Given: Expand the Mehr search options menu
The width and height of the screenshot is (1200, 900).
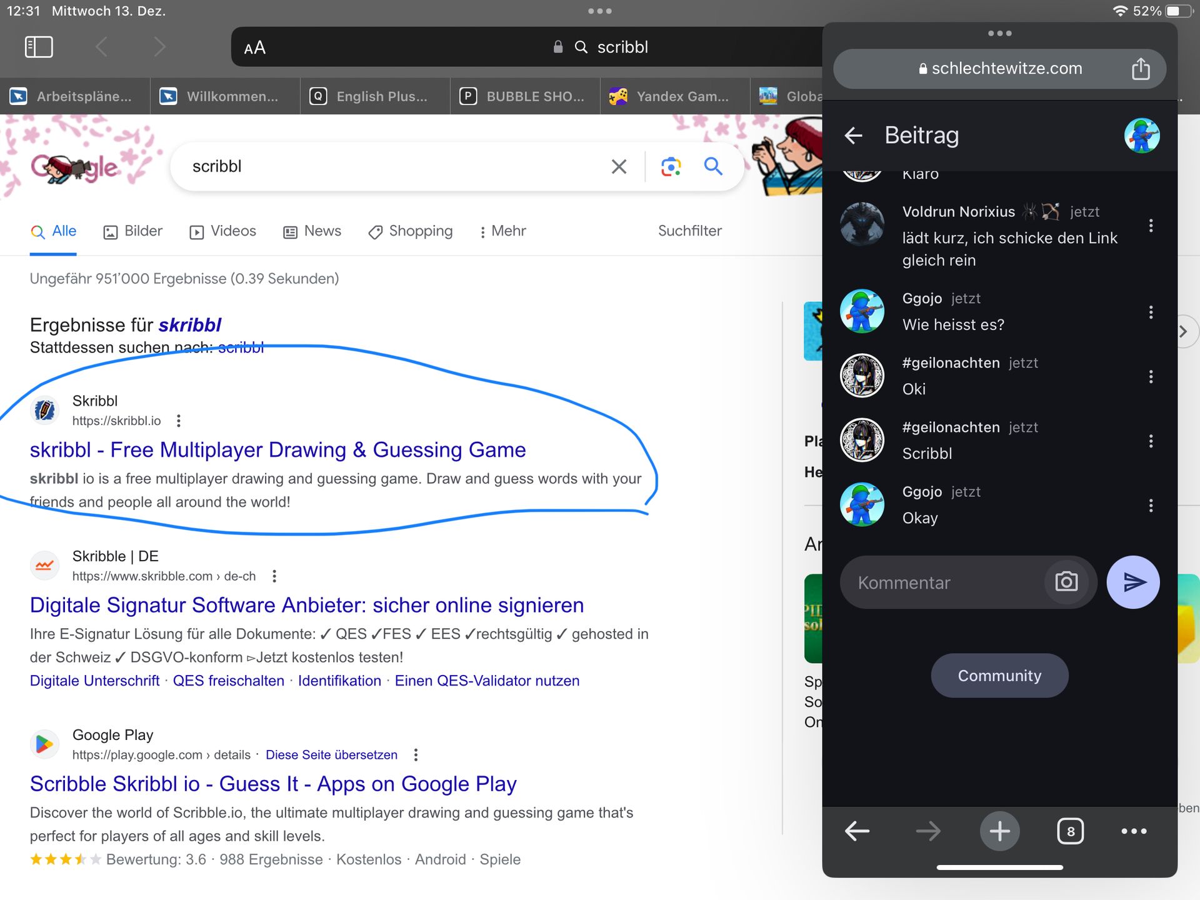Looking at the screenshot, I should pyautogui.click(x=503, y=231).
